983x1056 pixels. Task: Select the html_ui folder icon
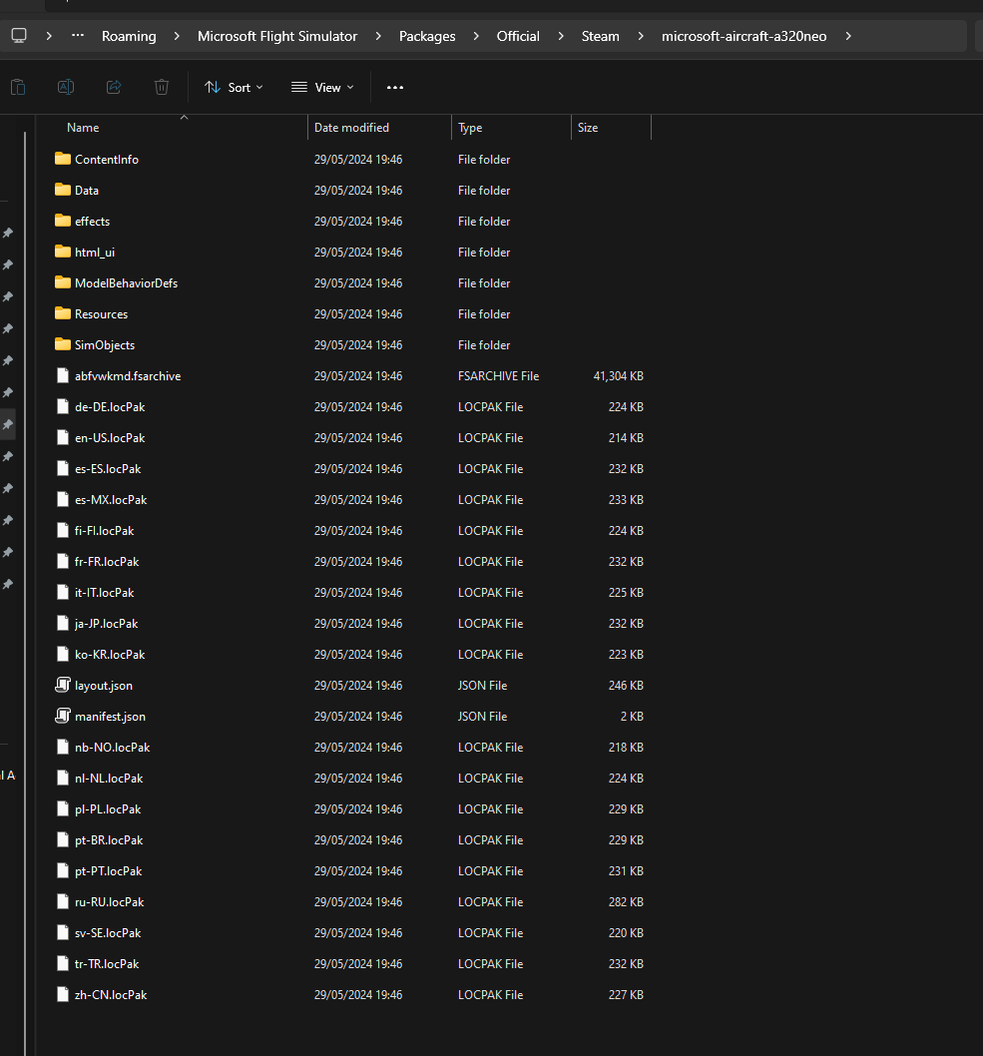(63, 252)
